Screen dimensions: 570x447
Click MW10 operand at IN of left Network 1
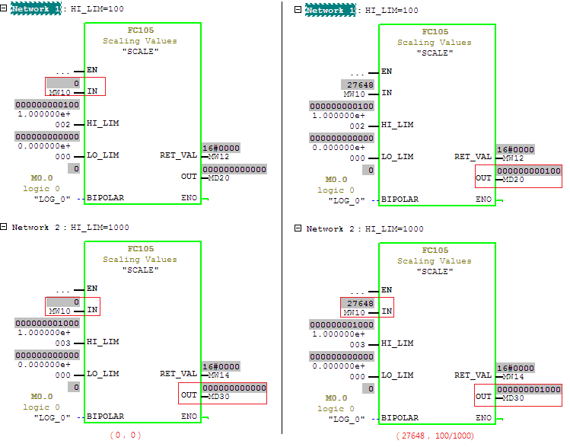coord(59,92)
